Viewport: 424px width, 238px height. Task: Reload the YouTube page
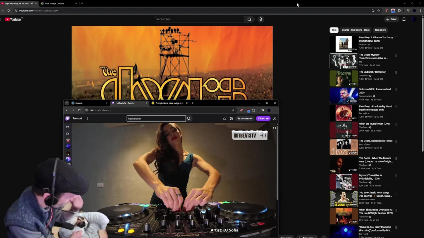pyautogui.click(x=9, y=11)
